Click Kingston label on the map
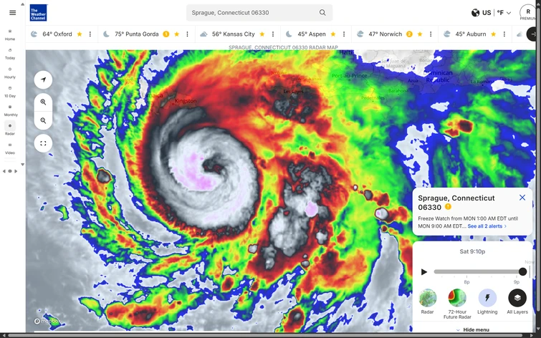This screenshot has height=338, width=541. pos(186,101)
